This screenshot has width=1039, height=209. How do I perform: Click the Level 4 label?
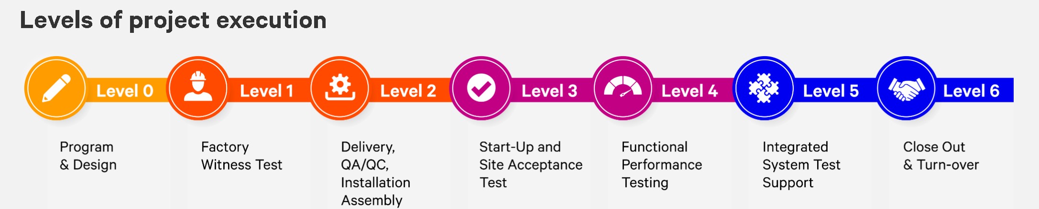(689, 91)
